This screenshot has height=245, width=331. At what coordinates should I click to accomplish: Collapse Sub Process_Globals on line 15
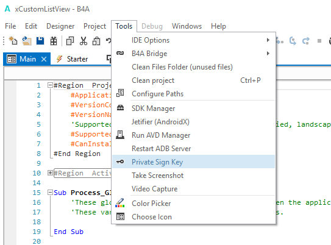(50, 193)
